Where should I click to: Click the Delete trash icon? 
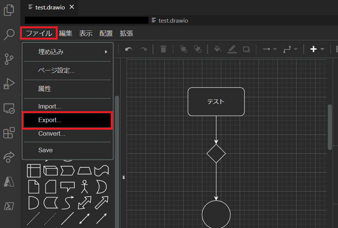[164, 49]
